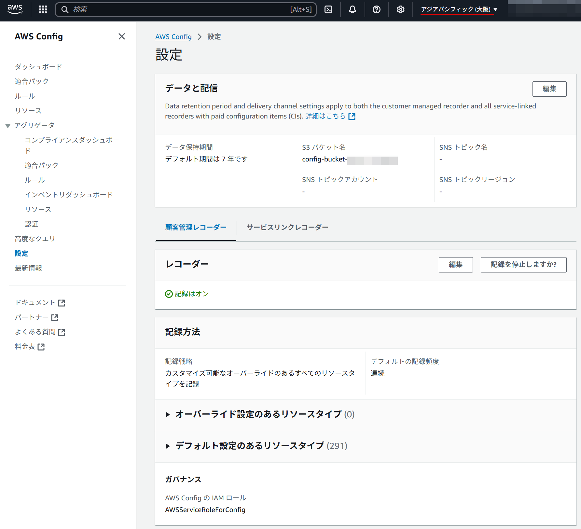Collapse the アグリゲータ navigation section
The image size is (581, 529).
[x=8, y=126]
